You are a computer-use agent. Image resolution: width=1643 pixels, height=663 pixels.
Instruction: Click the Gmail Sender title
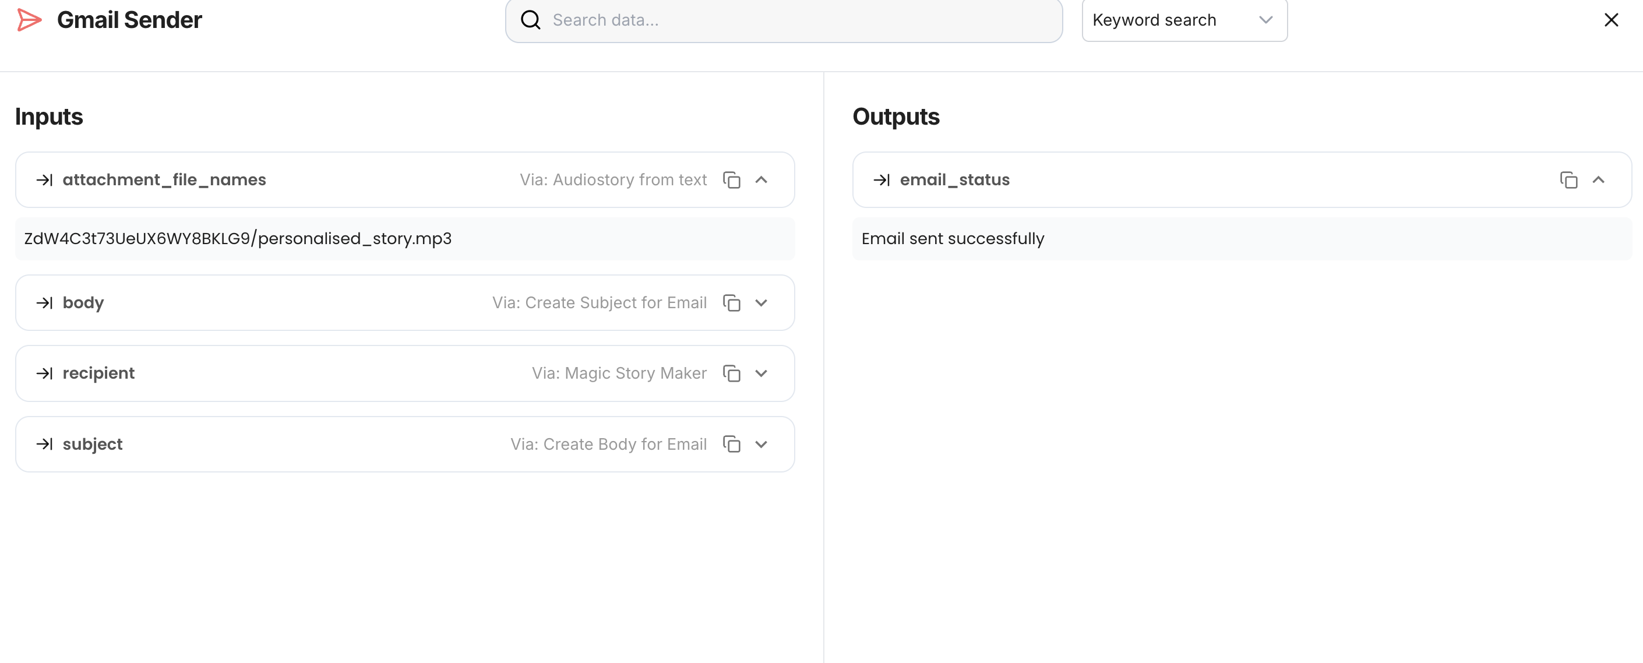(x=129, y=20)
